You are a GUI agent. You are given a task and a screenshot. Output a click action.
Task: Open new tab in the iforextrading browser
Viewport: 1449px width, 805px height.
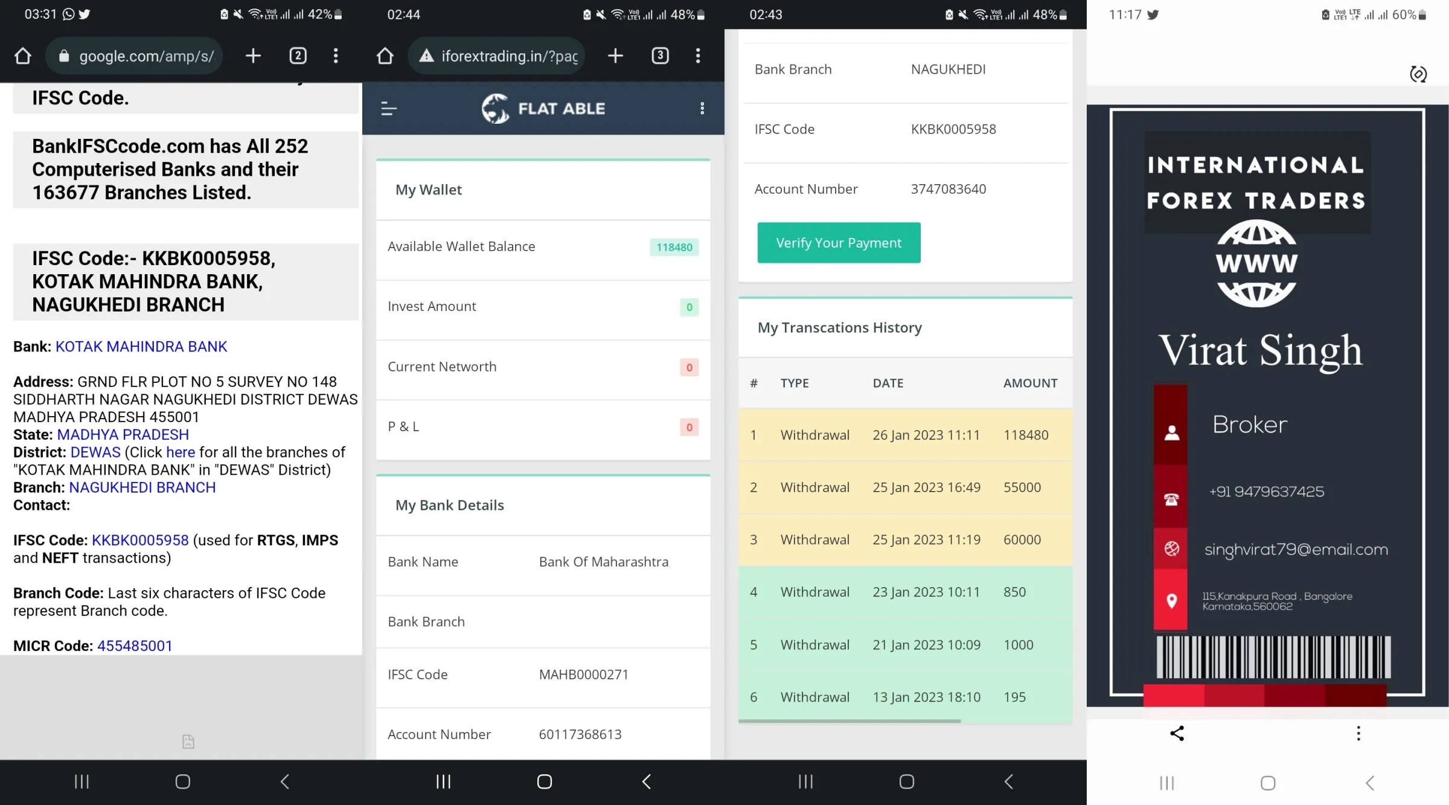tap(615, 56)
